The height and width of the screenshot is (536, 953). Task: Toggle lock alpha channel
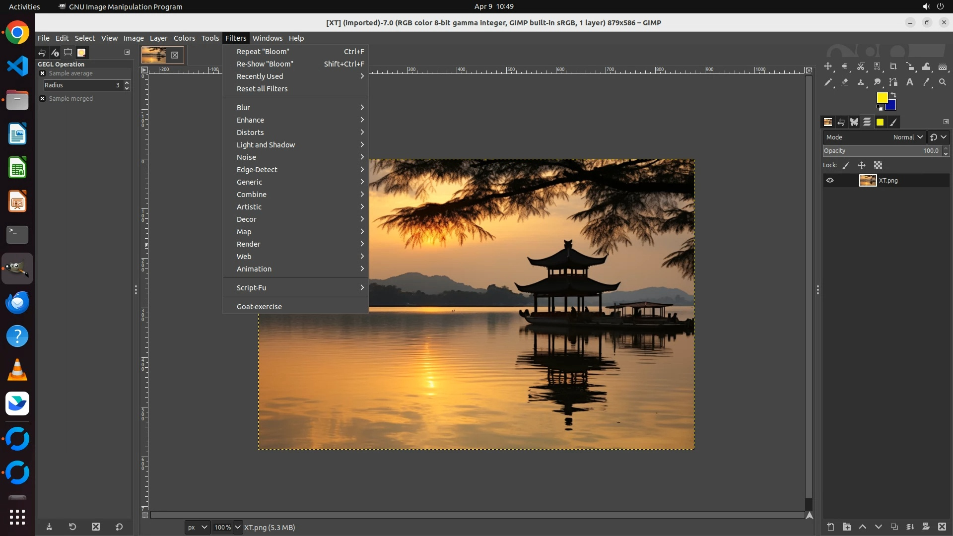click(x=878, y=165)
